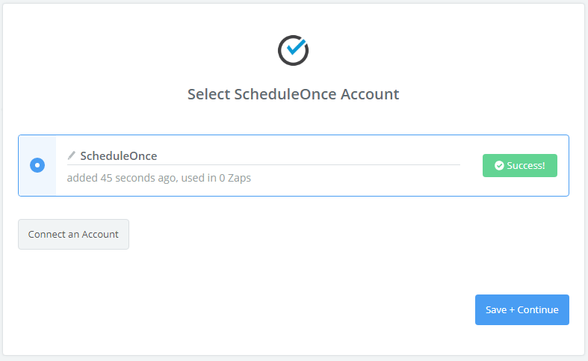Screen dimensions: 588x361
Task: Click the pencil edit icon
Action: tap(72, 155)
